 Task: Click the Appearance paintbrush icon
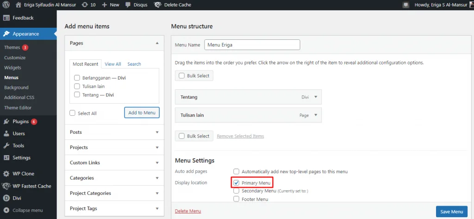tap(6, 34)
